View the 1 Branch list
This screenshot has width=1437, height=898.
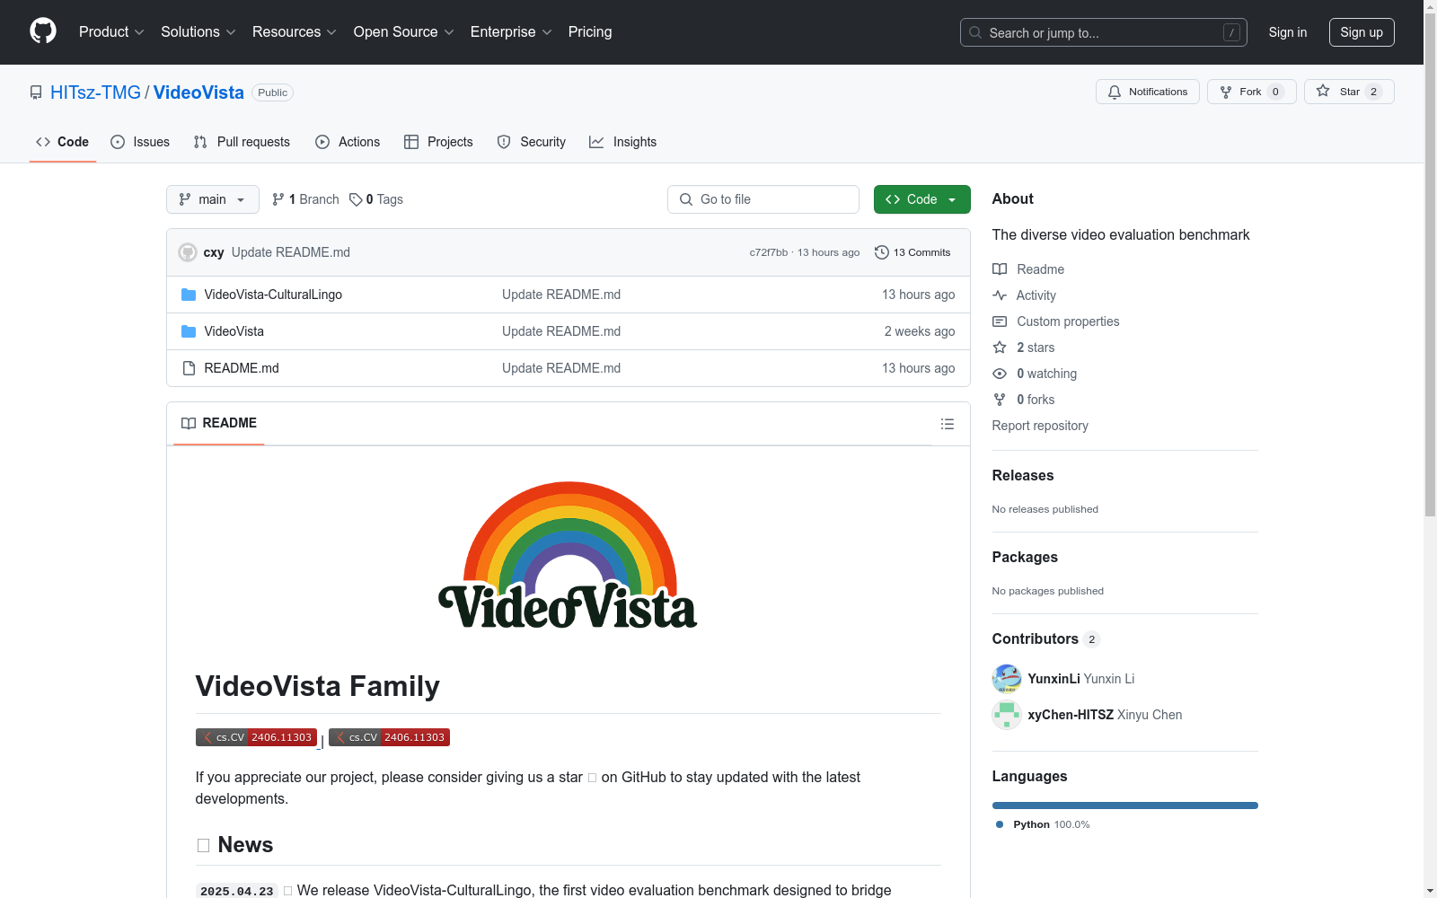click(x=305, y=199)
